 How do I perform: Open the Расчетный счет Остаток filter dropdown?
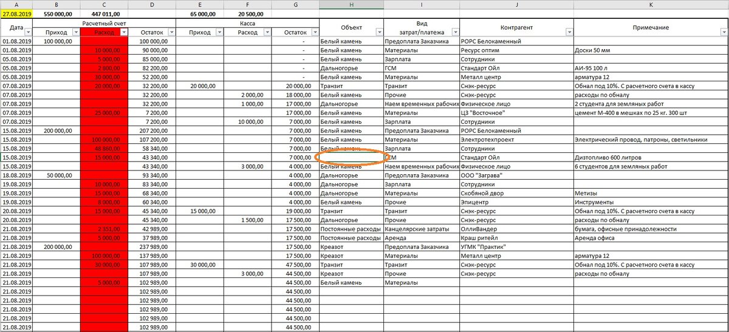pyautogui.click(x=171, y=32)
